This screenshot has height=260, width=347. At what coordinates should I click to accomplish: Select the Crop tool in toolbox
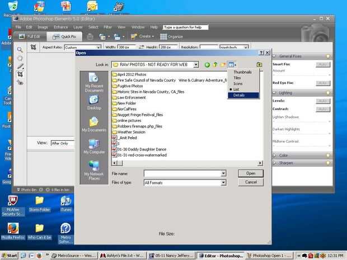tap(20, 74)
